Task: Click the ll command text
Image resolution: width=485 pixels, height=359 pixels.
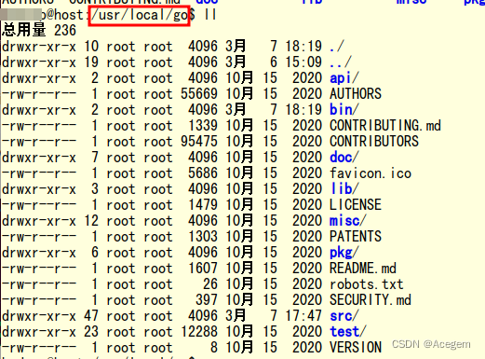Action: 210,15
